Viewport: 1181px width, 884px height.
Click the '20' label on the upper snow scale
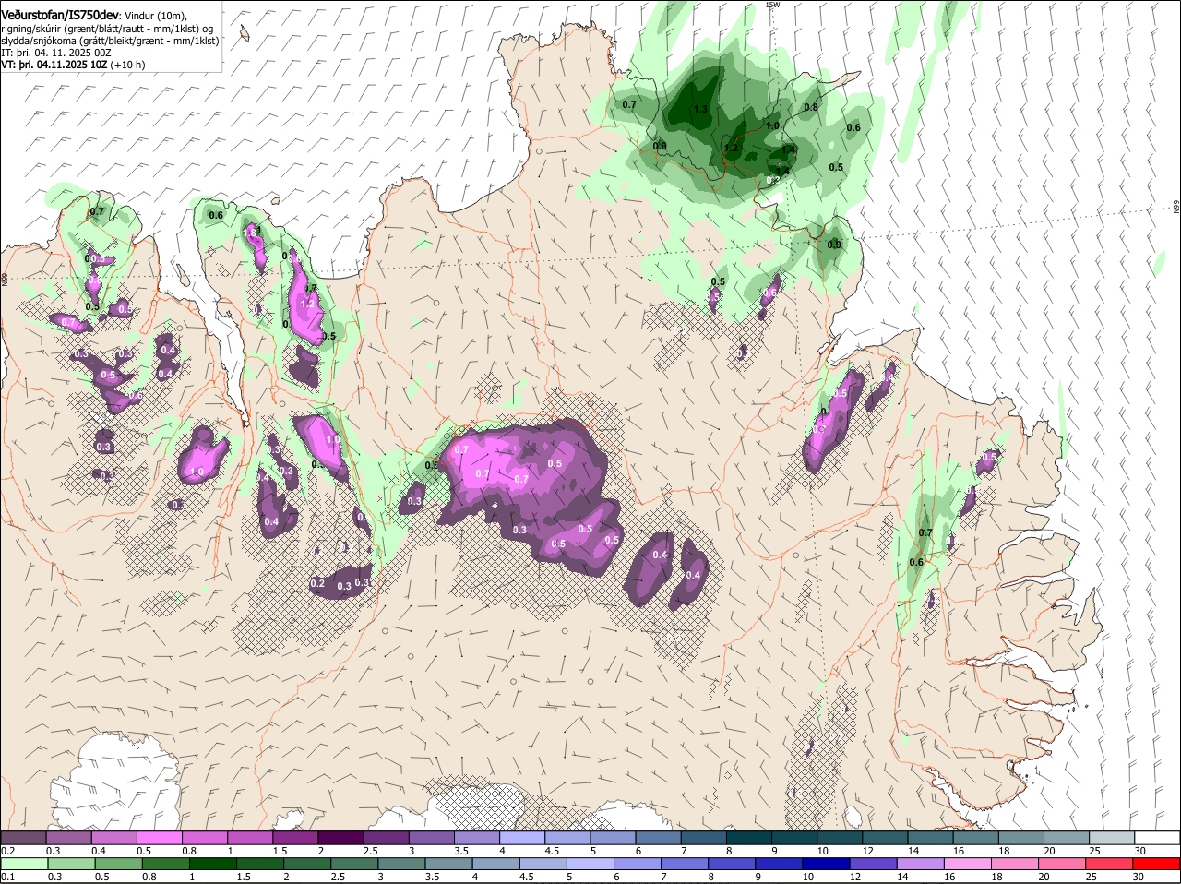[x=1049, y=851]
